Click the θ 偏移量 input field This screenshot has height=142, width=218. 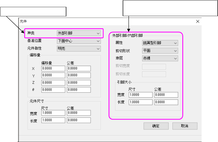[x=53, y=90]
